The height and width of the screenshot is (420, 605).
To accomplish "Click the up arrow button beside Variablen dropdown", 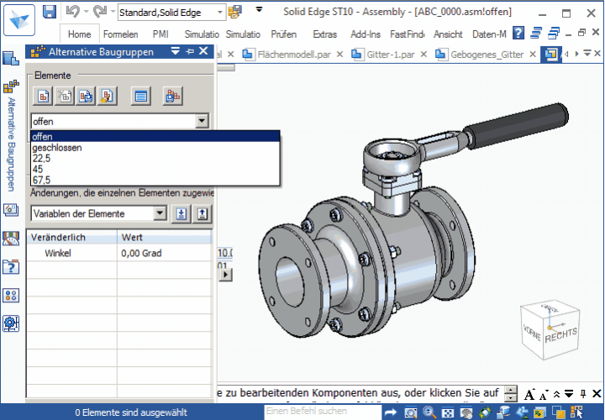I will tap(203, 213).
